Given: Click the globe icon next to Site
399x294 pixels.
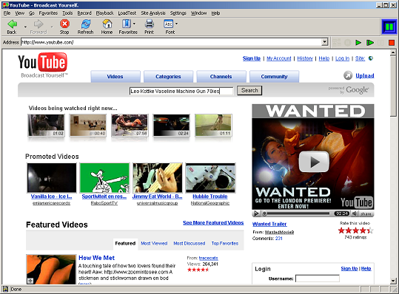Looking at the screenshot, I should pos(371,58).
